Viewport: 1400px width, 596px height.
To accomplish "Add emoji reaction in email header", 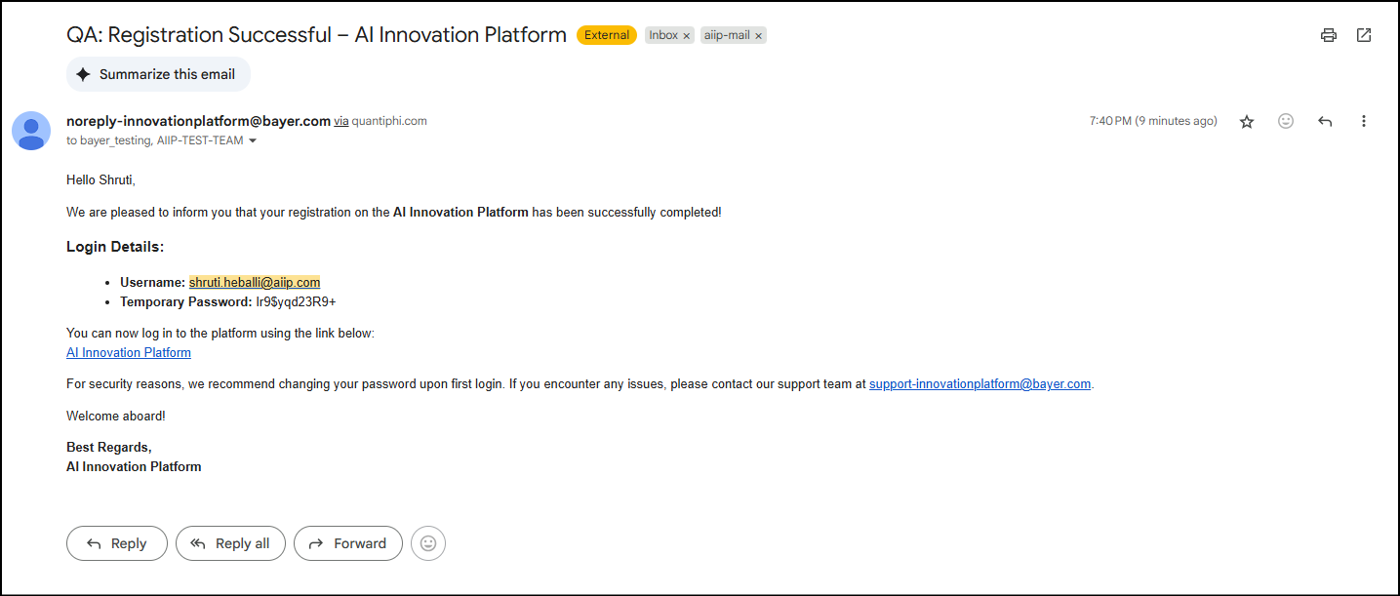I will click(1286, 122).
